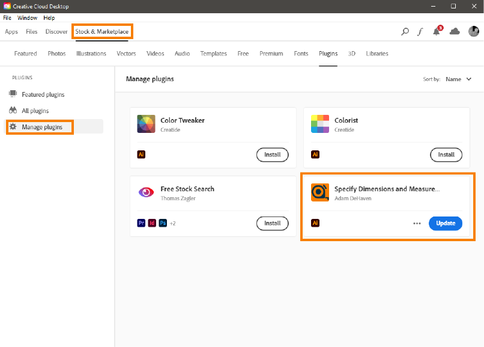Click the Specify Dimensions and Measure title
Screen dimensions: 484x347
[387, 189]
